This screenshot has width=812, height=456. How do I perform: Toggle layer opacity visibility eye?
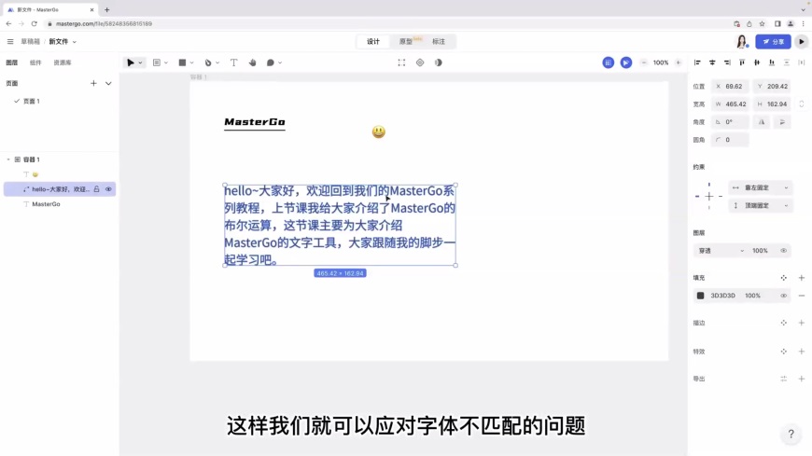783,251
